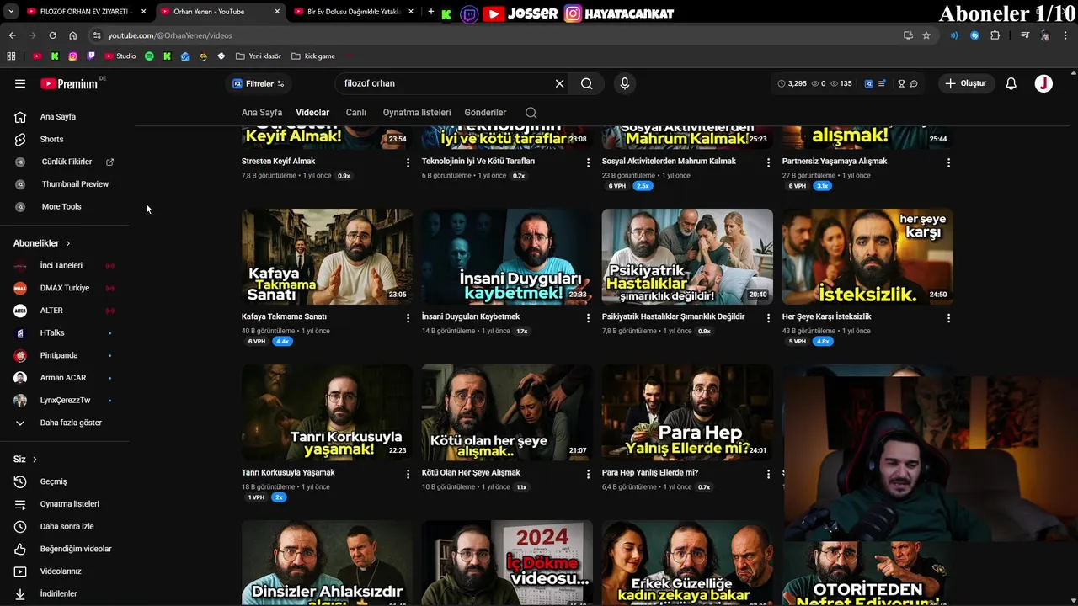1078x606 pixels.
Task: Expand Abonelikler subscriptions chevron
Action: (x=68, y=243)
